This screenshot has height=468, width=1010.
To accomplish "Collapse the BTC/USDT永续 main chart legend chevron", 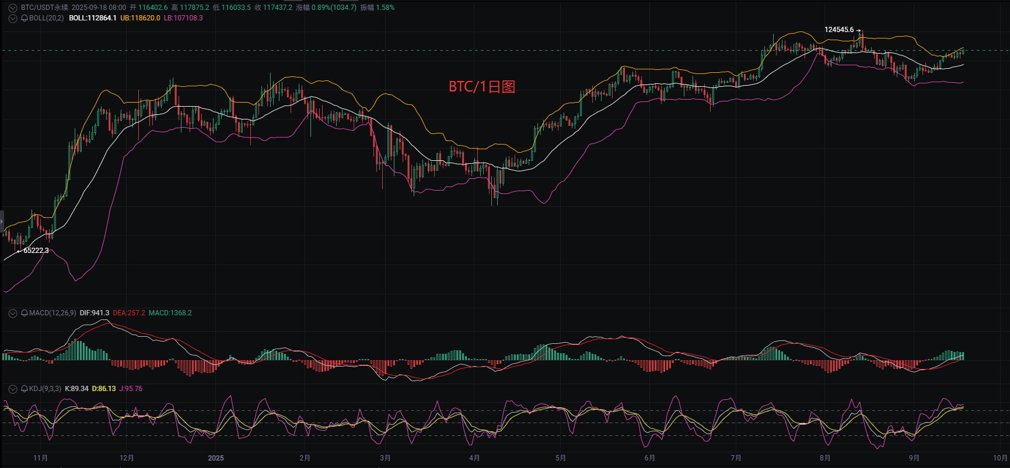I will point(13,8).
